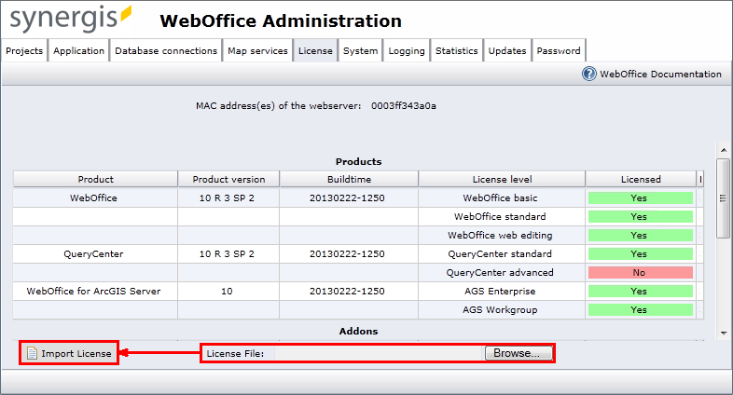This screenshot has height=395, width=733.
Task: Click the WebOffice web editing license level
Action: pos(500,236)
